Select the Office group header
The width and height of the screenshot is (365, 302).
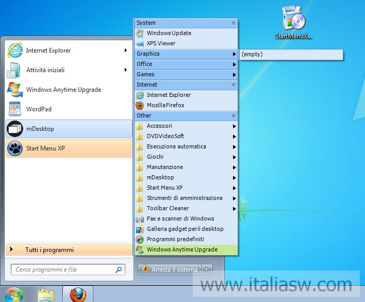186,64
